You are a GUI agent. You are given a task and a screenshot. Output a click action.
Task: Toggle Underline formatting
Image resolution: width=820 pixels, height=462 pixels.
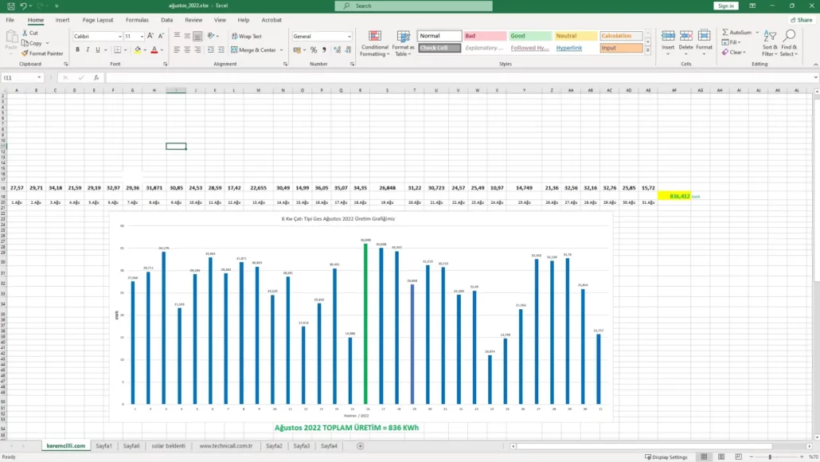(x=97, y=49)
